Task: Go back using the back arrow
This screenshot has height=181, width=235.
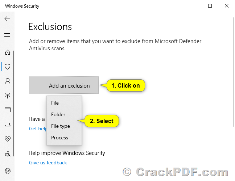Action: point(7,19)
